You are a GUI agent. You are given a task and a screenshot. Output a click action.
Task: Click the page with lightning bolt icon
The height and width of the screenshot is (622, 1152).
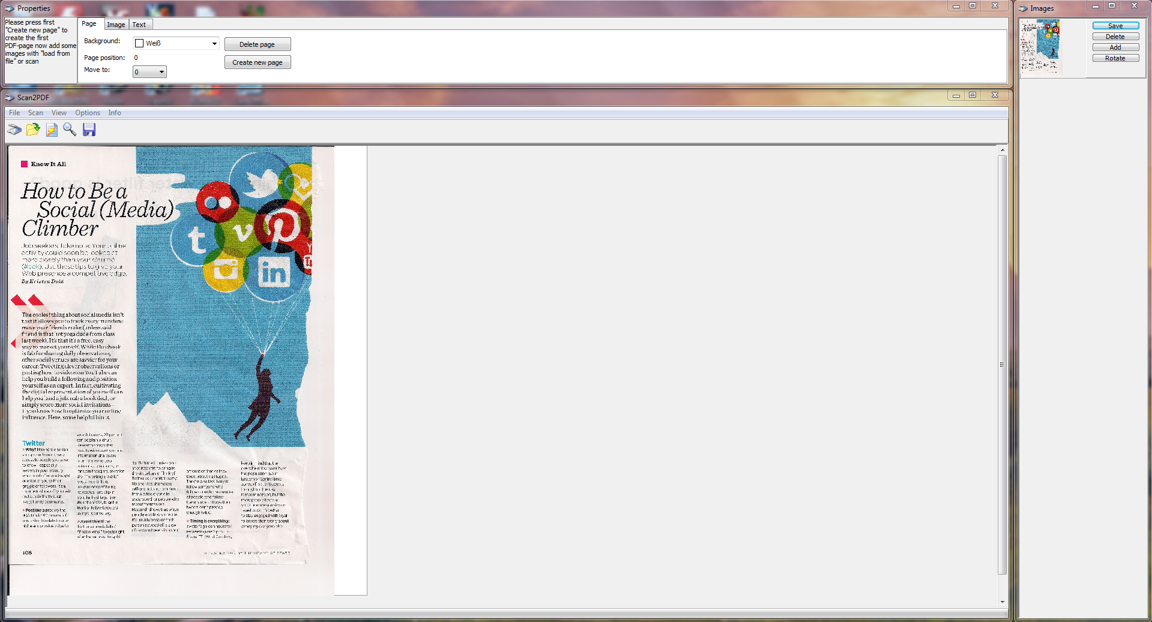tap(52, 130)
